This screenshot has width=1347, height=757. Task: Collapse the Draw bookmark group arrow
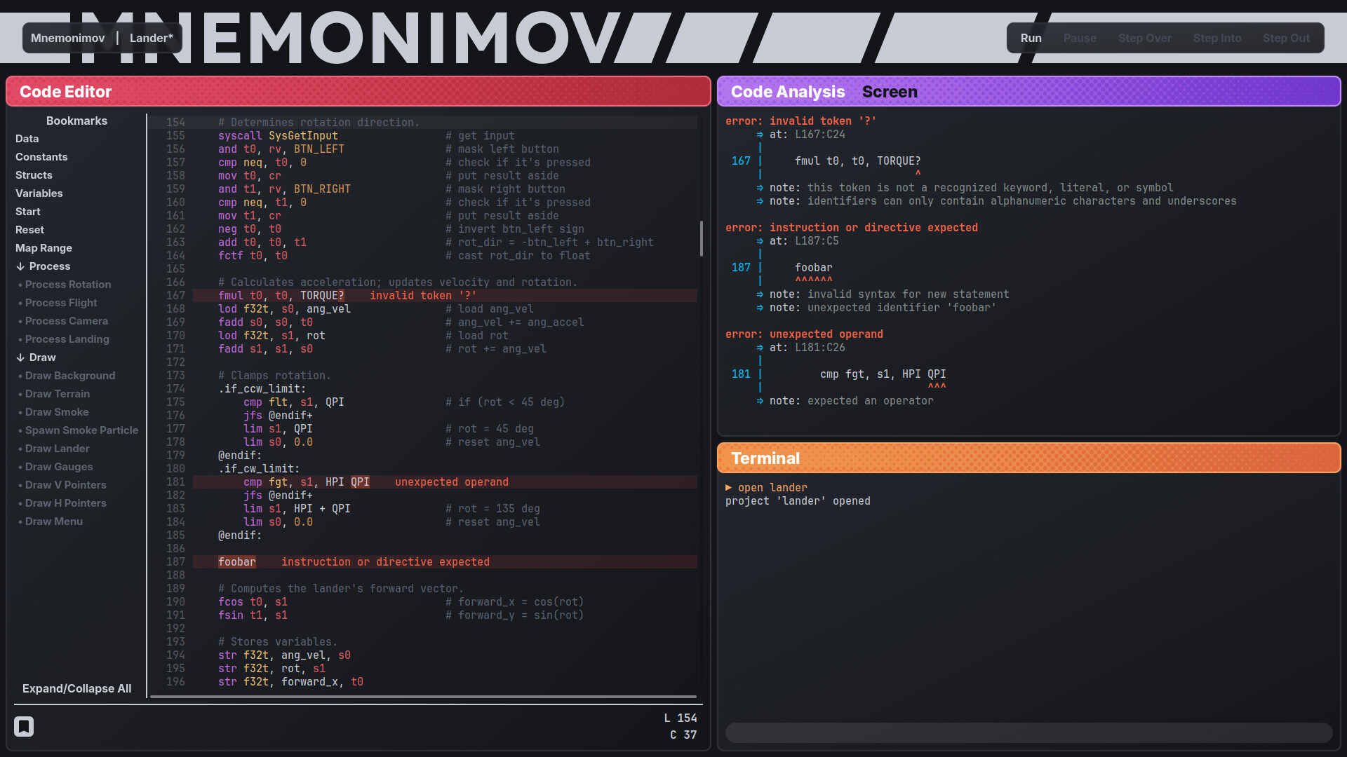(x=20, y=357)
